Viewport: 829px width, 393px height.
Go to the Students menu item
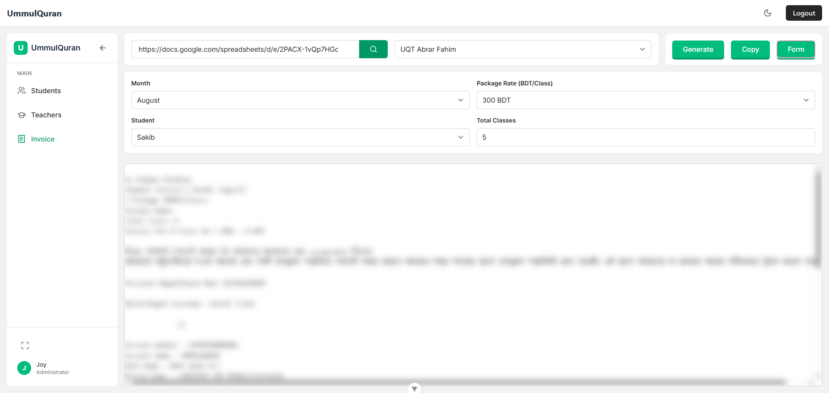coord(46,91)
